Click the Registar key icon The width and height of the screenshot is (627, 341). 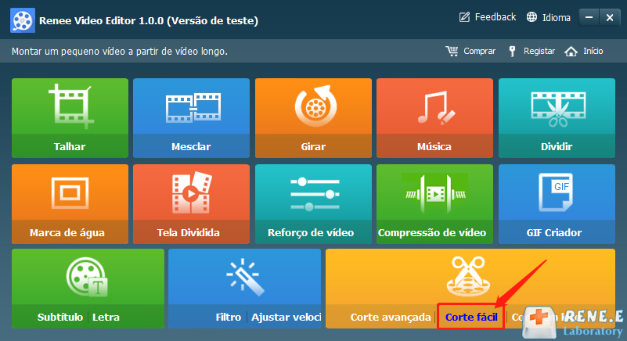click(x=512, y=51)
